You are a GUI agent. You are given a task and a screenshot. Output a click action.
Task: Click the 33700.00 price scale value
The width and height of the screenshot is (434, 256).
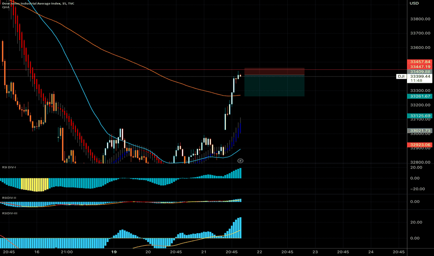(x=420, y=33)
